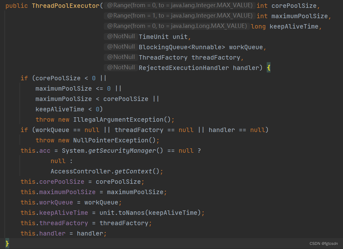
Task: Click the TimeUnit type name
Action: [154, 37]
